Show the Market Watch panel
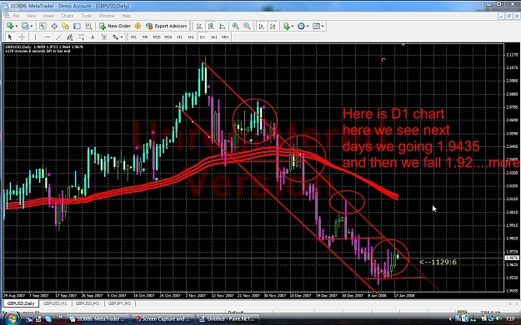Viewport: 521px width, 325px height. (x=43, y=26)
